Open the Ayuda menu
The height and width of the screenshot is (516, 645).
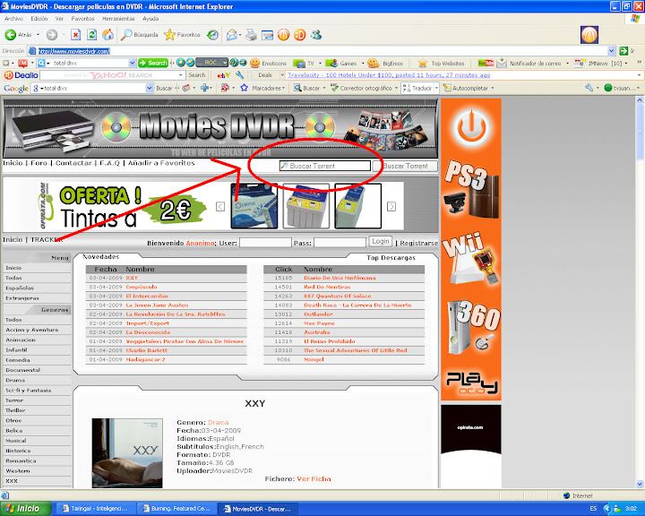coord(150,19)
